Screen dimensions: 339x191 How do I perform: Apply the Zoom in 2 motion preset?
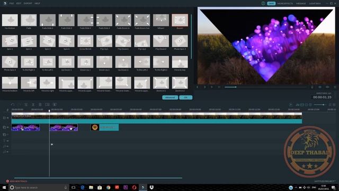(180, 83)
